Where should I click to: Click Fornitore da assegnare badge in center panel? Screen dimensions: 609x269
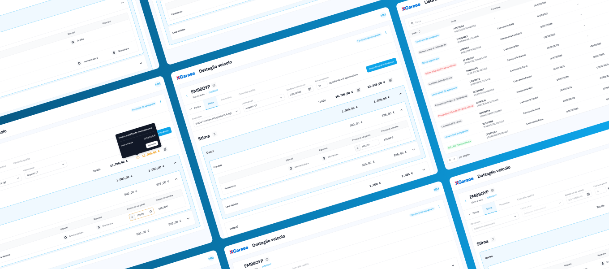pyautogui.click(x=369, y=38)
